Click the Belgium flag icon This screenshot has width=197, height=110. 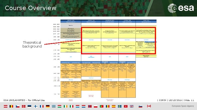tap(11, 106)
